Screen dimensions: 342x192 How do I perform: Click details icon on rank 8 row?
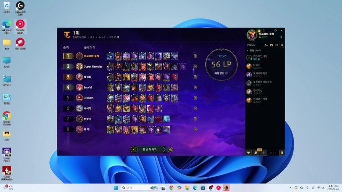coord(195,129)
